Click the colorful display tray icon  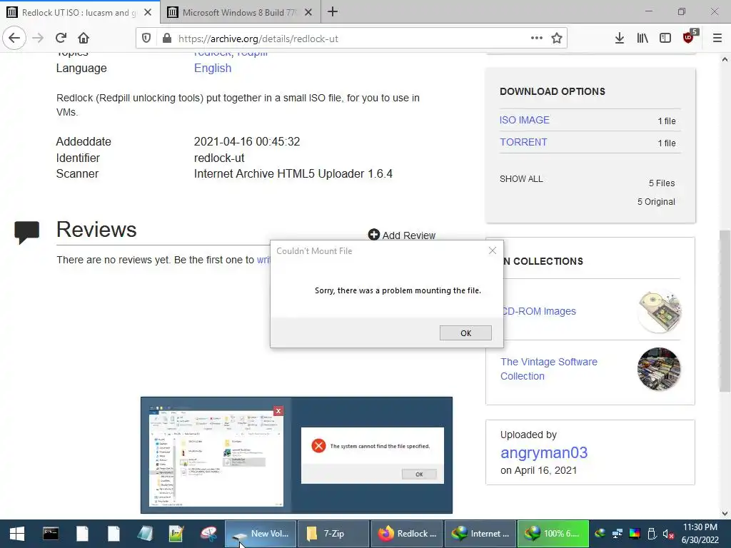point(635,534)
